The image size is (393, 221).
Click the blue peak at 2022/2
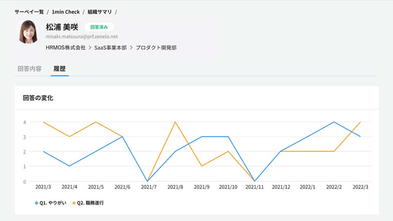pyautogui.click(x=334, y=122)
